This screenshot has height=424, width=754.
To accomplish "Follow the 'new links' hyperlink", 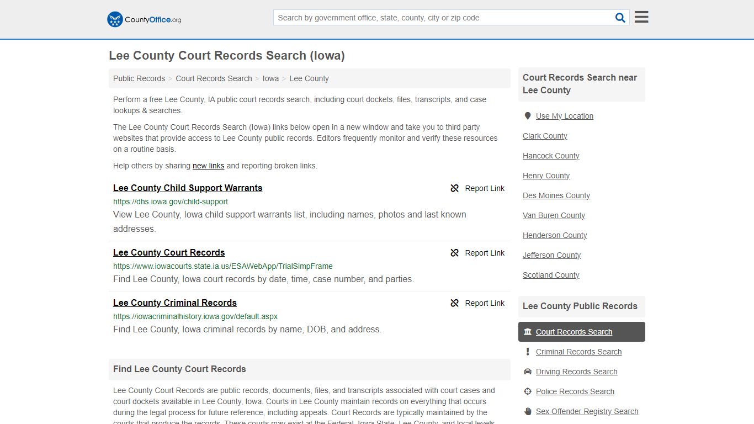I will (x=208, y=166).
